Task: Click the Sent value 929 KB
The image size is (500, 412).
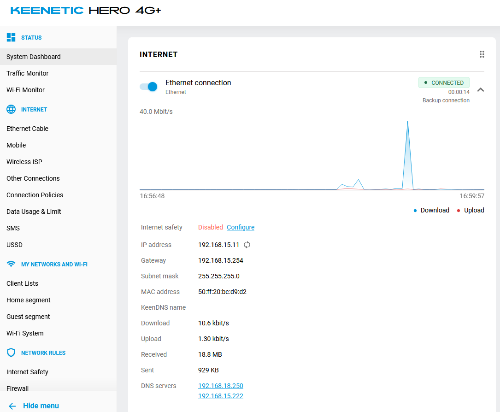Action: (208, 370)
